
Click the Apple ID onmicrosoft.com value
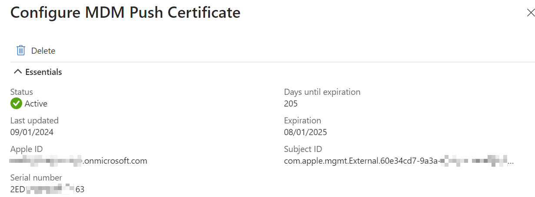tap(79, 161)
